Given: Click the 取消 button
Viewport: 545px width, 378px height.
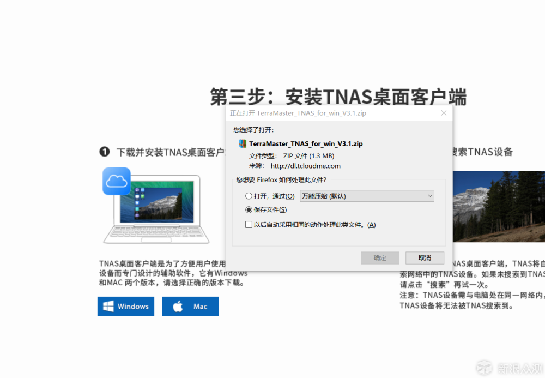Looking at the screenshot, I should click(x=425, y=257).
